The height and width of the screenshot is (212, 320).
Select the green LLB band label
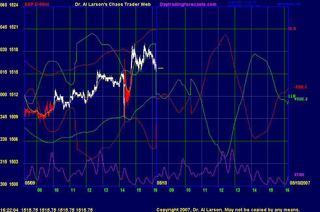292,96
